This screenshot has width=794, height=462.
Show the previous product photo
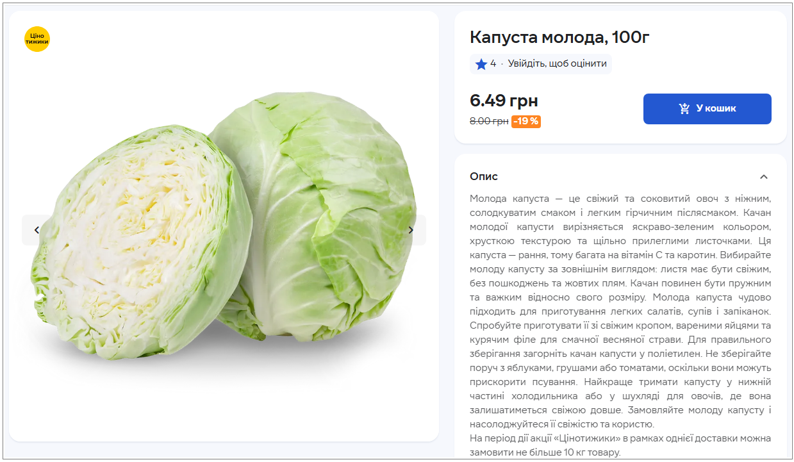(37, 230)
